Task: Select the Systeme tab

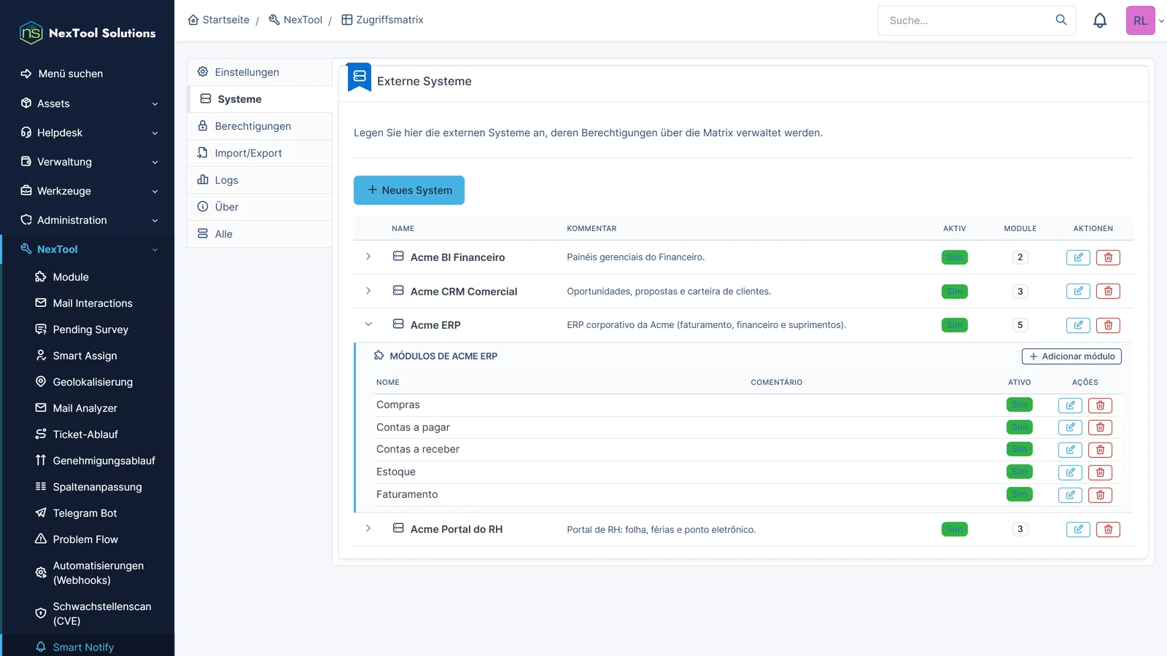Action: [x=260, y=99]
